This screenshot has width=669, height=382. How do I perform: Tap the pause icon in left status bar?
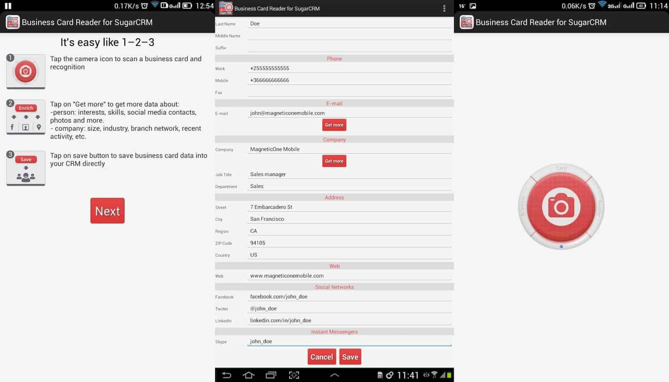(x=8, y=6)
